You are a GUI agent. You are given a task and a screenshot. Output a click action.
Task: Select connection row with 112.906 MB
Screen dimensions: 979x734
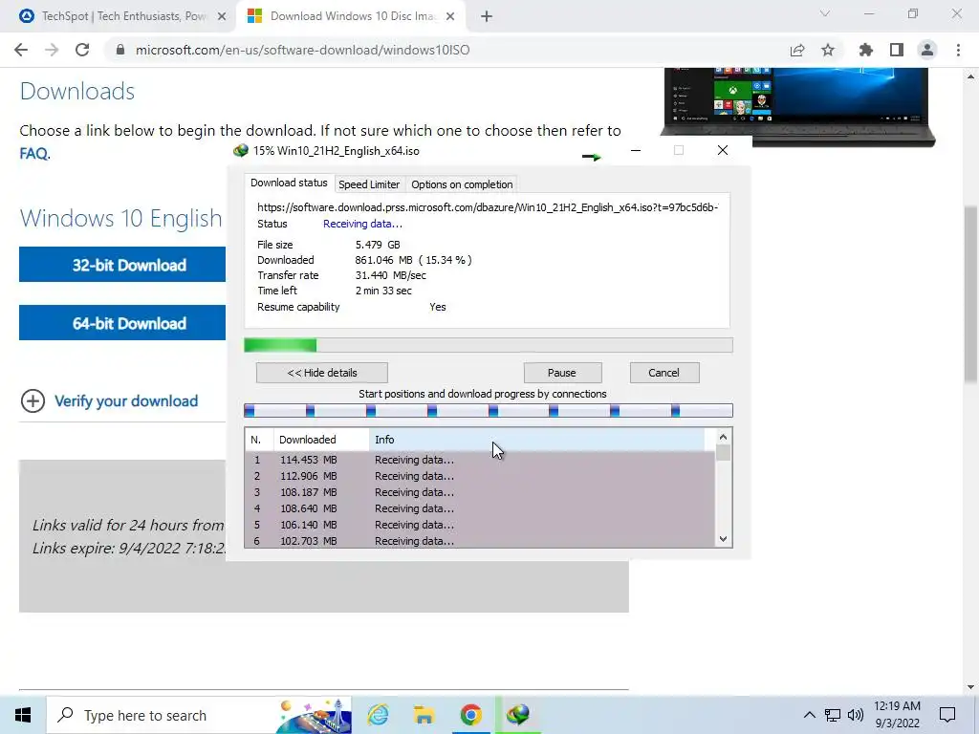(x=480, y=476)
